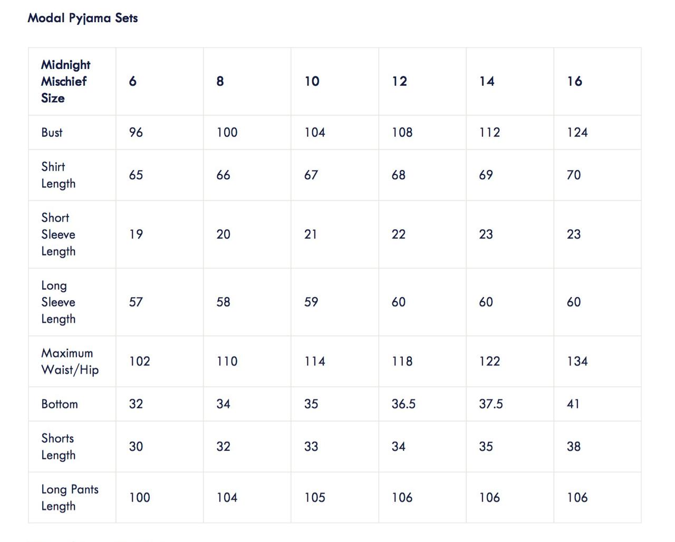Click the Long Pants Length value 105
Screen dimensions: 675x542
(315, 497)
